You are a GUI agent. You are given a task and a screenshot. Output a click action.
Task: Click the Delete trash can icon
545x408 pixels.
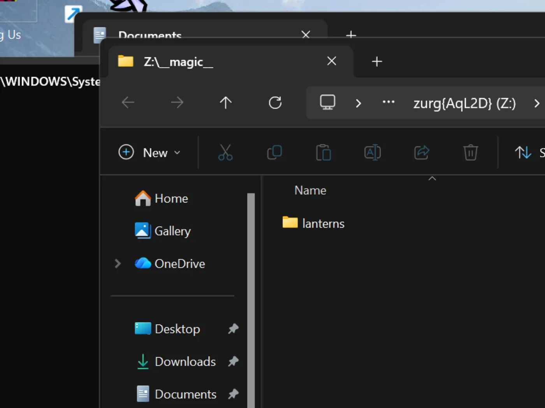[471, 152]
